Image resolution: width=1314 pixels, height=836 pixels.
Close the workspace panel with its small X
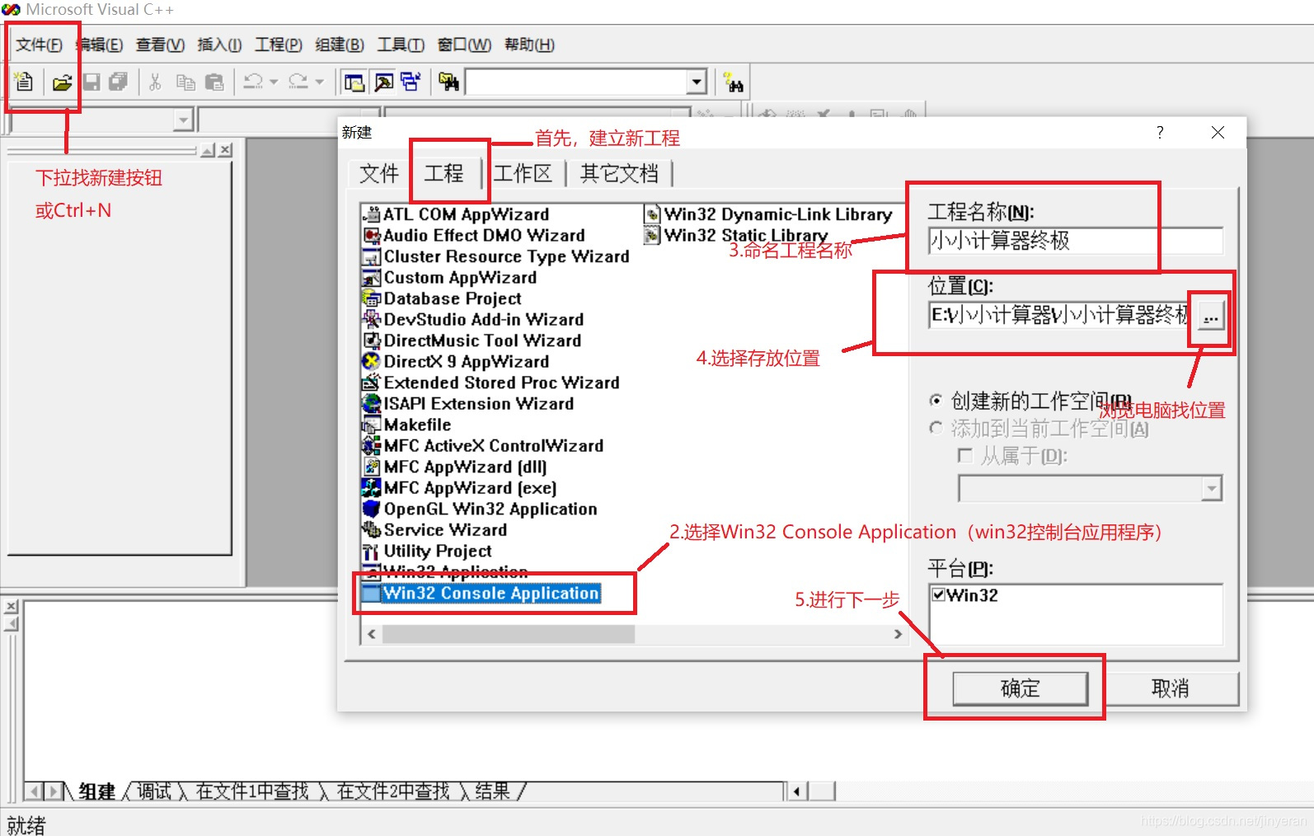[x=225, y=149]
